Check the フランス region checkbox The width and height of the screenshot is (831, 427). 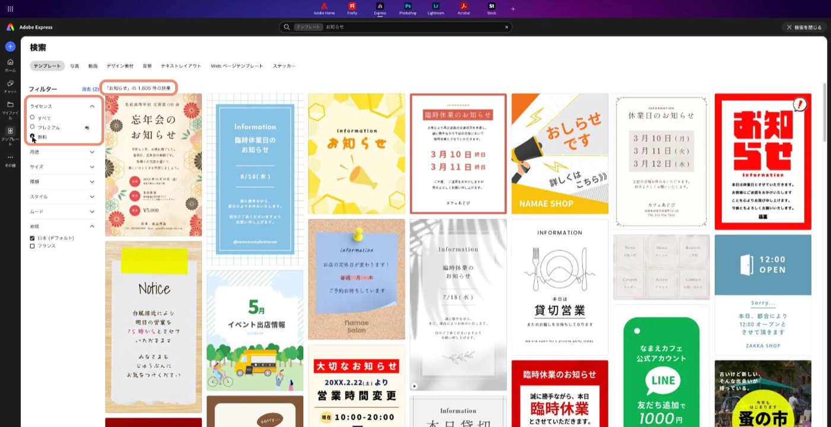33,246
